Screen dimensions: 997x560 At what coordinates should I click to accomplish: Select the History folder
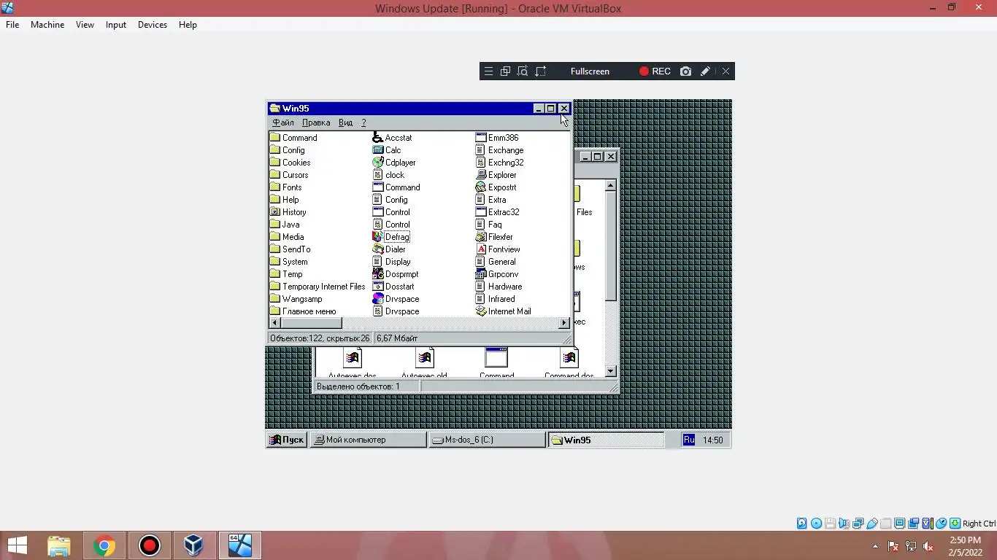tap(288, 212)
